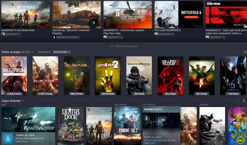Click the Resident Evil 2 hover card title
The width and height of the screenshot is (247, 145).
153,109
